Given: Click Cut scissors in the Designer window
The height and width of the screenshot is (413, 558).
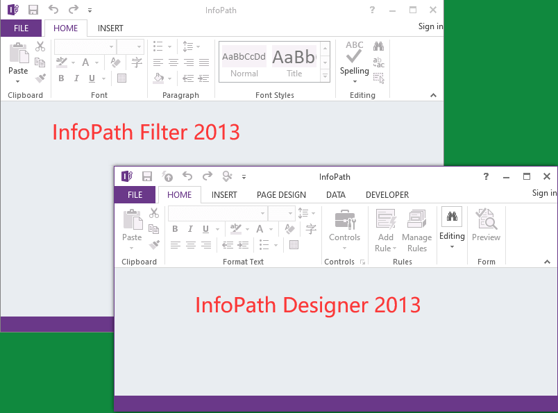Looking at the screenshot, I should (154, 213).
